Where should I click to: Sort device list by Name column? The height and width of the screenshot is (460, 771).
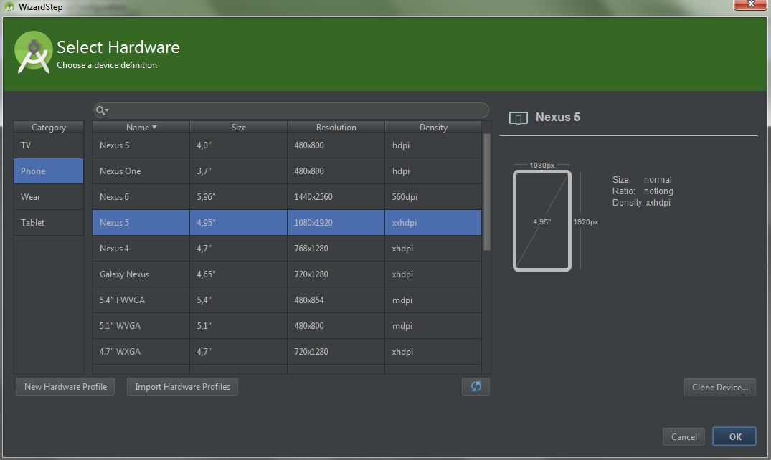pos(141,127)
